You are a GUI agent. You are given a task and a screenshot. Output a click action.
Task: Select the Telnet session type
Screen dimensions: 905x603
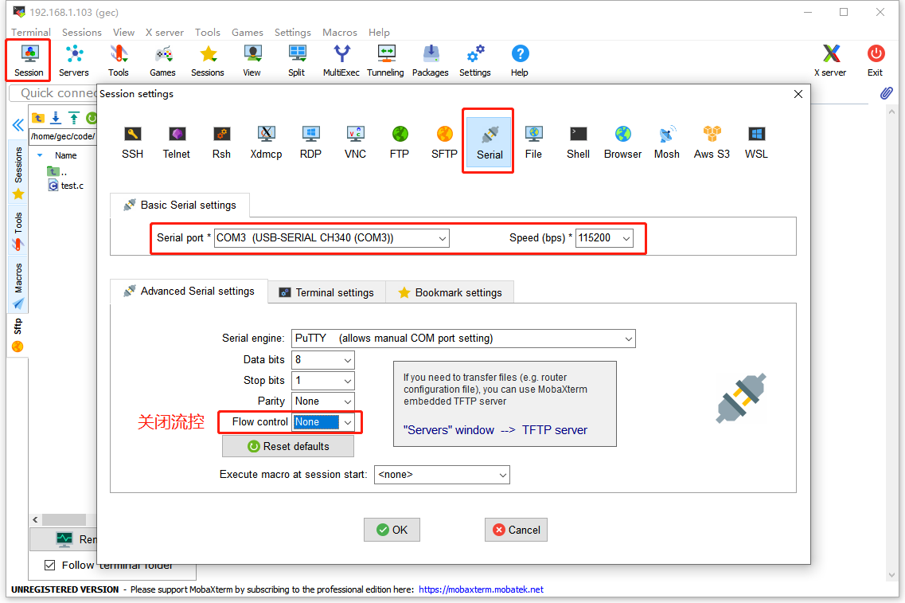point(177,142)
